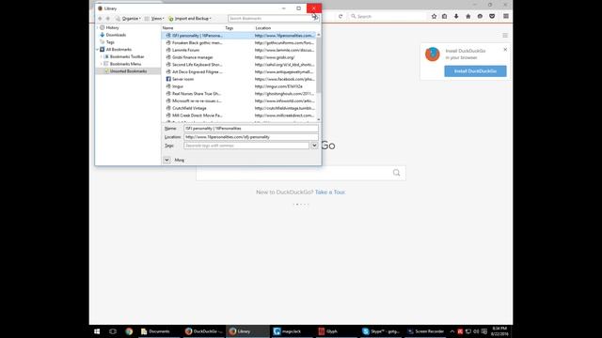The image size is (602, 338).
Task: Open DuckDuckGo page side menu icon
Action: pos(505,36)
